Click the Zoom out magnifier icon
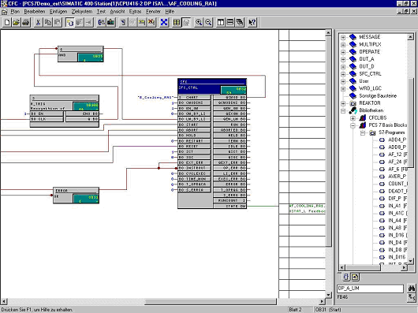Viewport: 418px width, 313px height. (x=208, y=22)
